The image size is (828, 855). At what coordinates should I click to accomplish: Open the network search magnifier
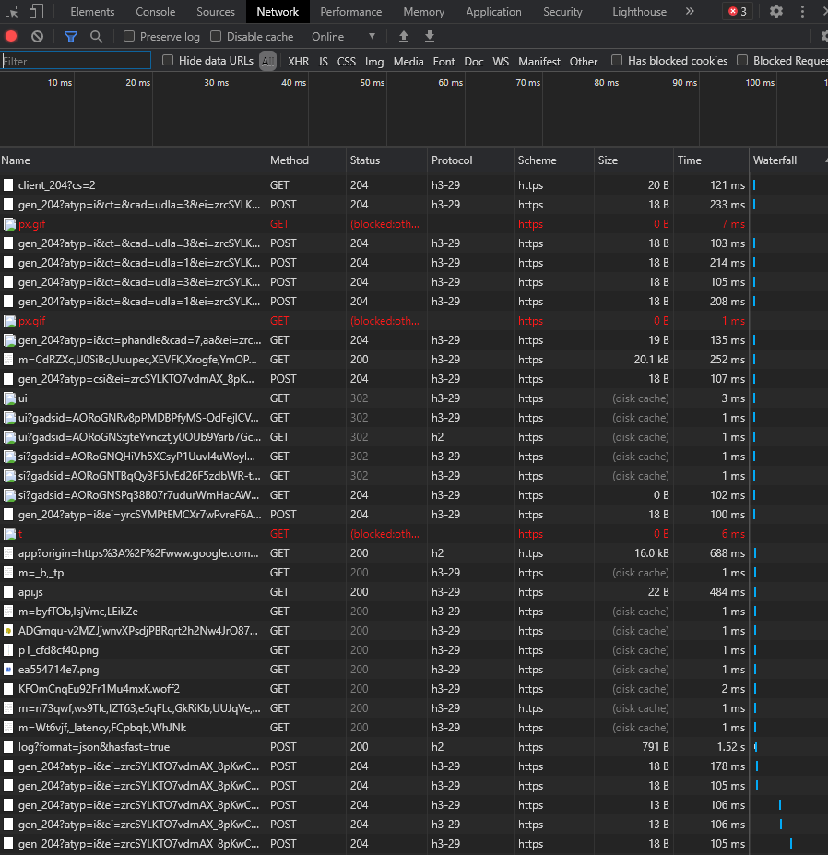coord(97,37)
